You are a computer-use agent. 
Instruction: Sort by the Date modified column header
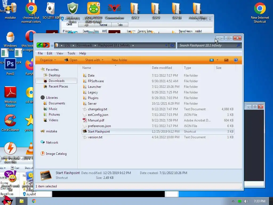coord(166,68)
